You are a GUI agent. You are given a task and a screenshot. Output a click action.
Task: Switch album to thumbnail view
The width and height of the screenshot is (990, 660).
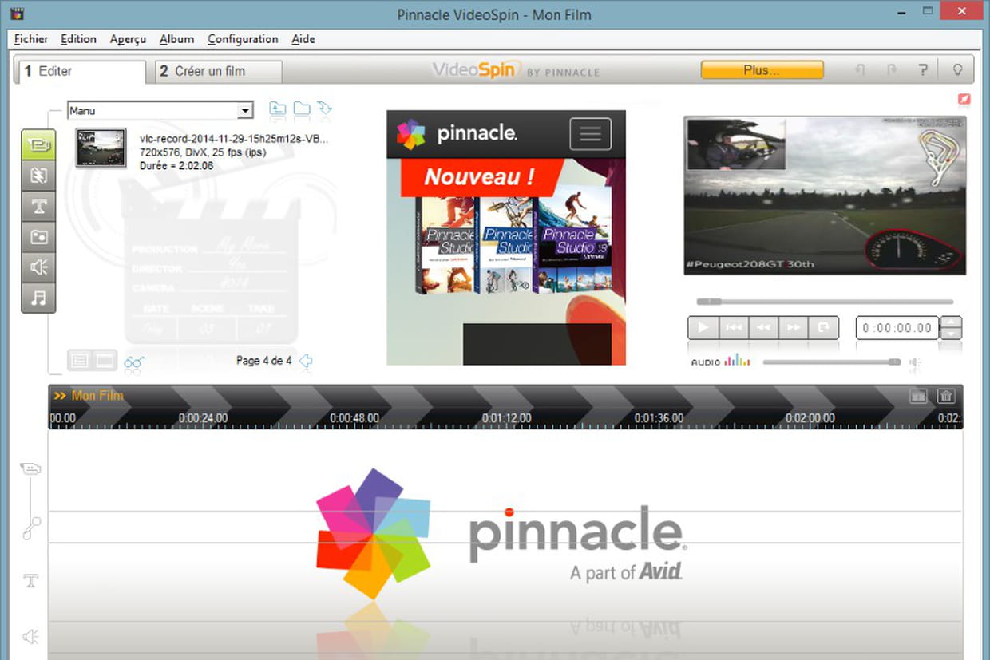(105, 361)
